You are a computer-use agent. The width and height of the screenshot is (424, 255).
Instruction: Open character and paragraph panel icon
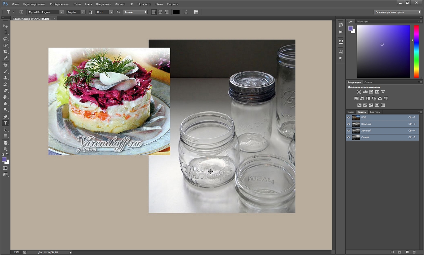[x=196, y=12]
